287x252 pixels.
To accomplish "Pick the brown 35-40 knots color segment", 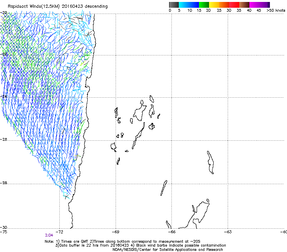I will click(244, 5).
